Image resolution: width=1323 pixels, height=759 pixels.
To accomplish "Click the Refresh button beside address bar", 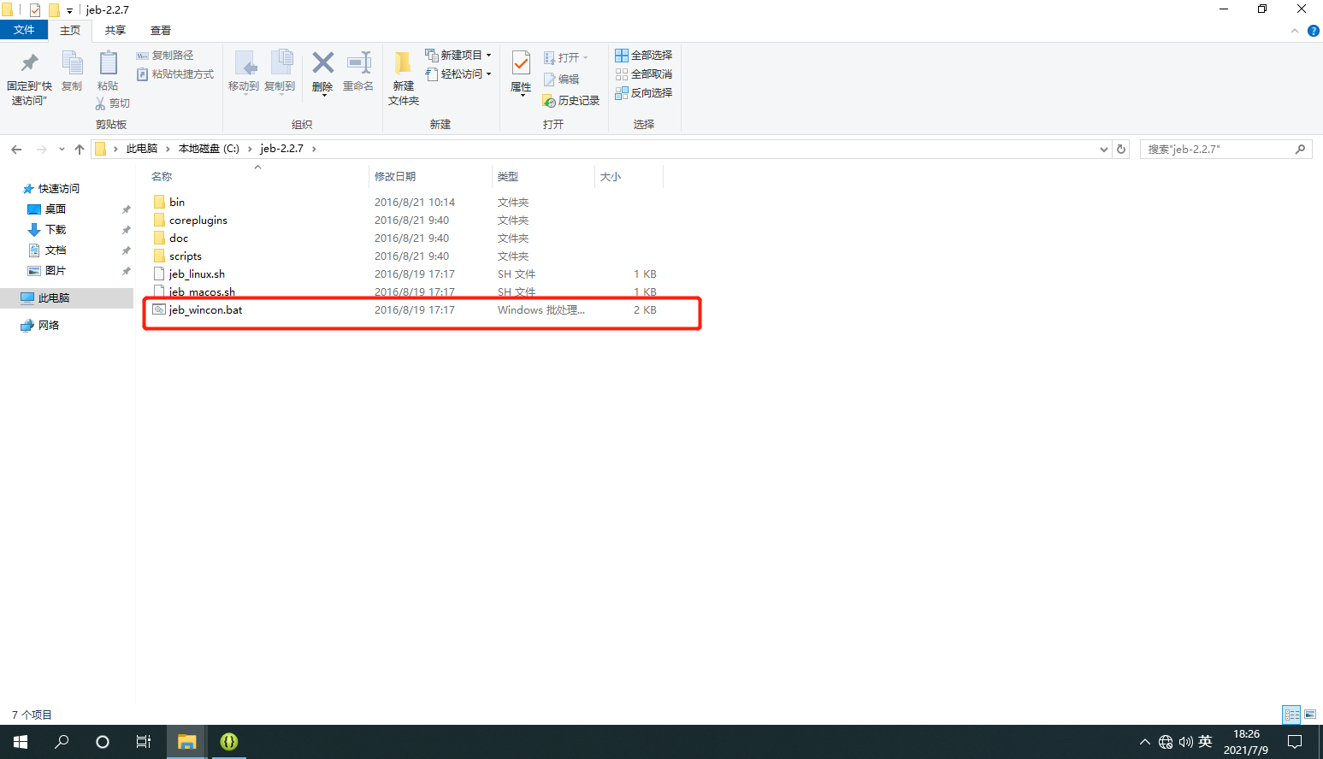I will 1121,149.
